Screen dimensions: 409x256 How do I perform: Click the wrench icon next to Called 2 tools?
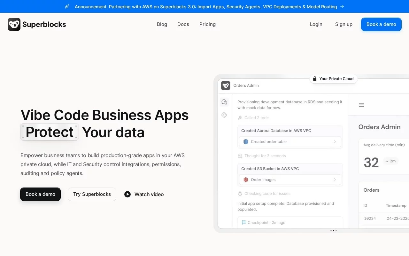(x=240, y=118)
